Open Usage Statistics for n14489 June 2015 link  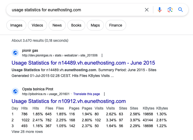tap(83, 63)
